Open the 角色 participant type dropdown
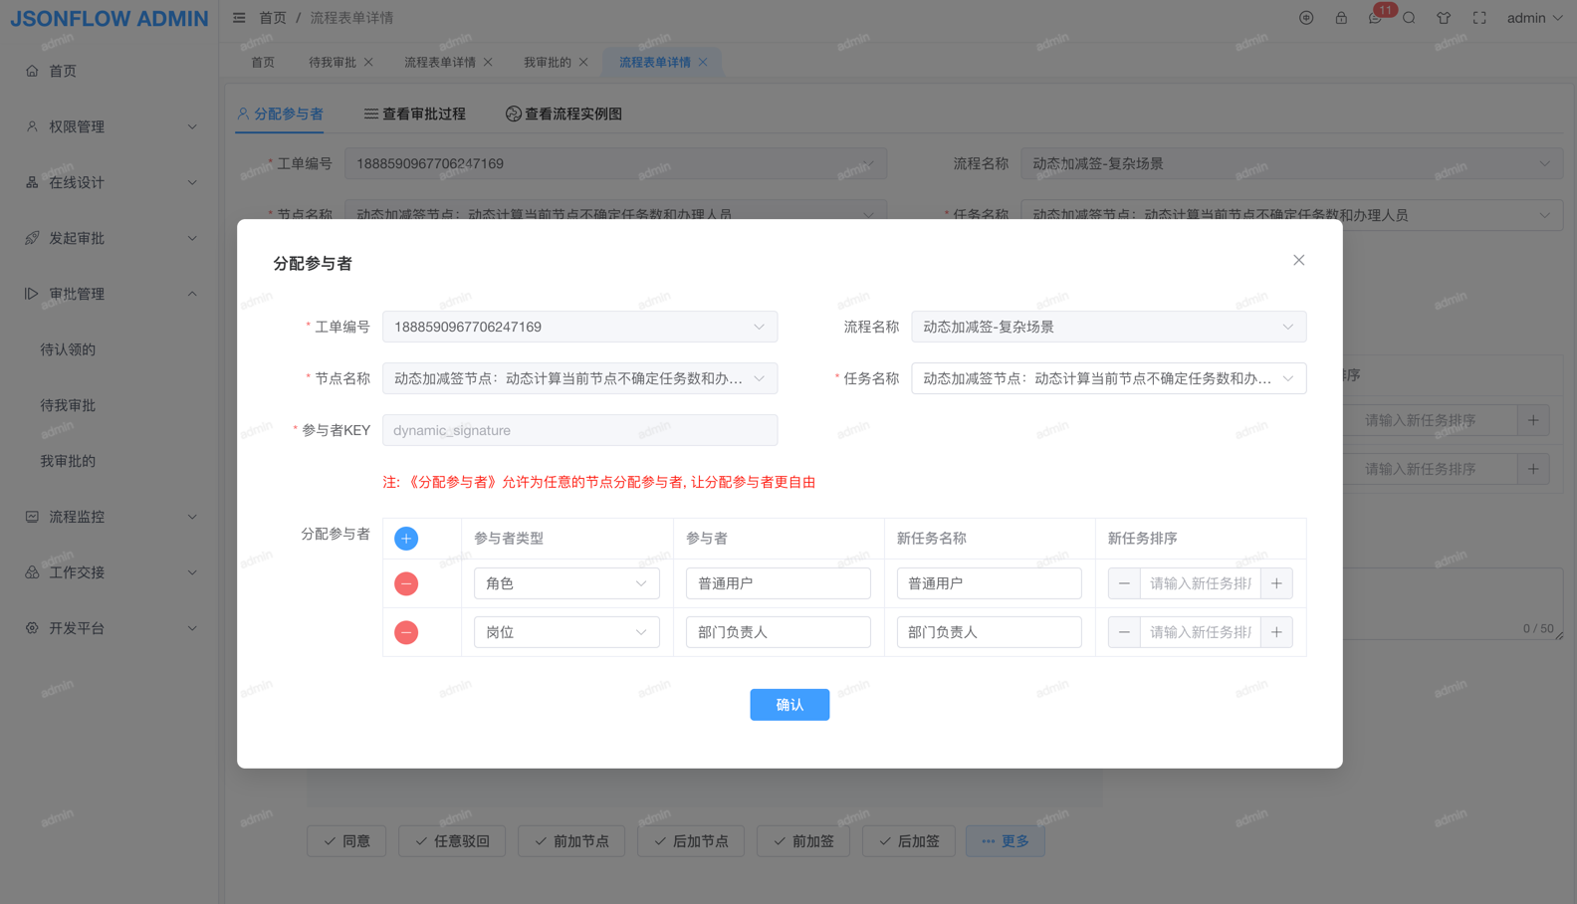Image resolution: width=1577 pixels, height=904 pixels. [x=565, y=583]
